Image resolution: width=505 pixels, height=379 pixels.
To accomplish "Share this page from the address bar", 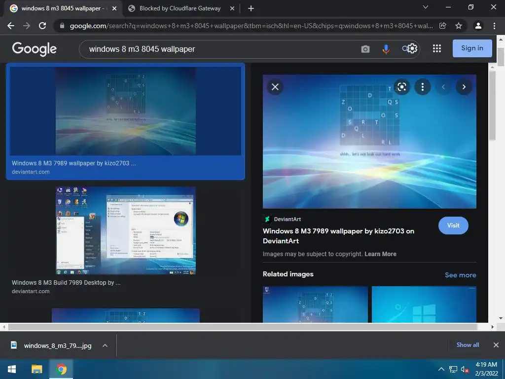I will 443,26.
